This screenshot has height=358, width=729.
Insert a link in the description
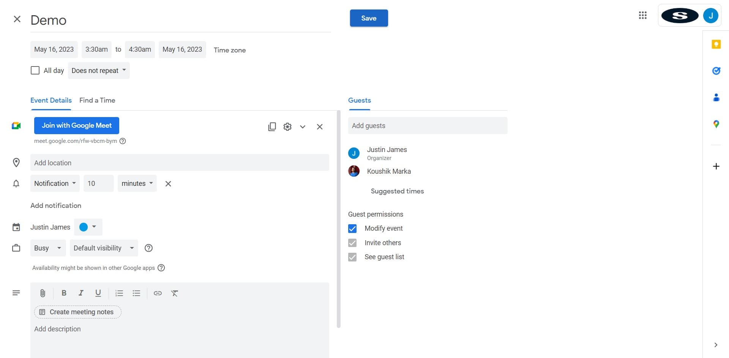click(x=158, y=293)
